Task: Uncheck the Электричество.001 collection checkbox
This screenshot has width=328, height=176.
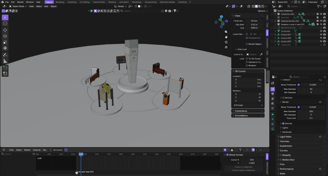Action: click(x=317, y=21)
